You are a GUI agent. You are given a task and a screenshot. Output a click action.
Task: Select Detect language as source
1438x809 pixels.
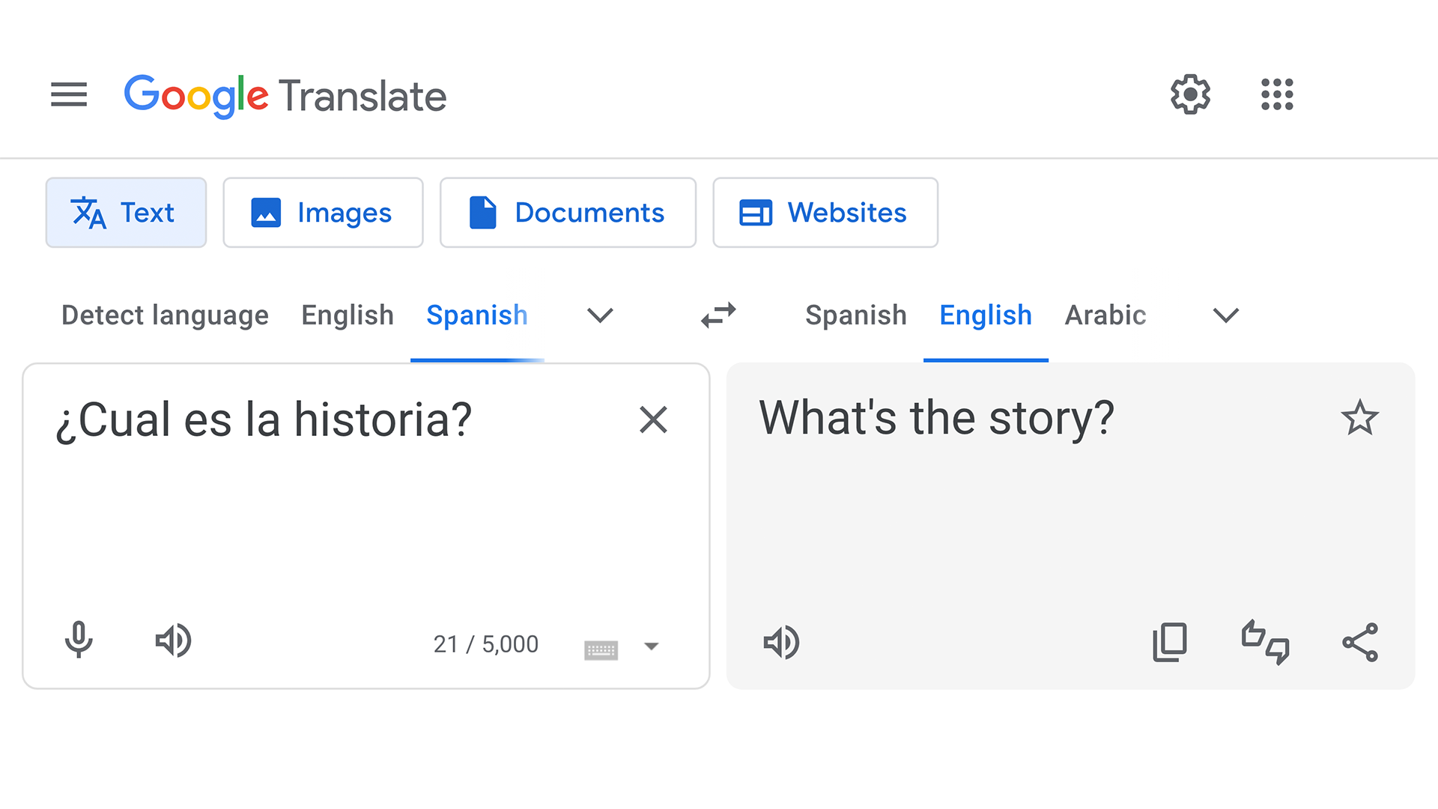coord(165,315)
